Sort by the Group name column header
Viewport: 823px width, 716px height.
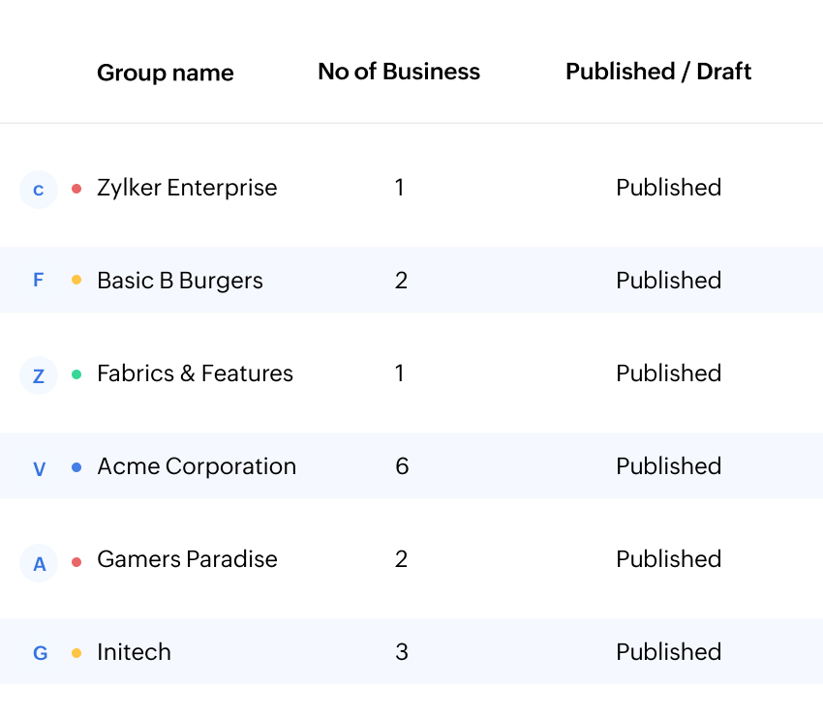pyautogui.click(x=166, y=73)
